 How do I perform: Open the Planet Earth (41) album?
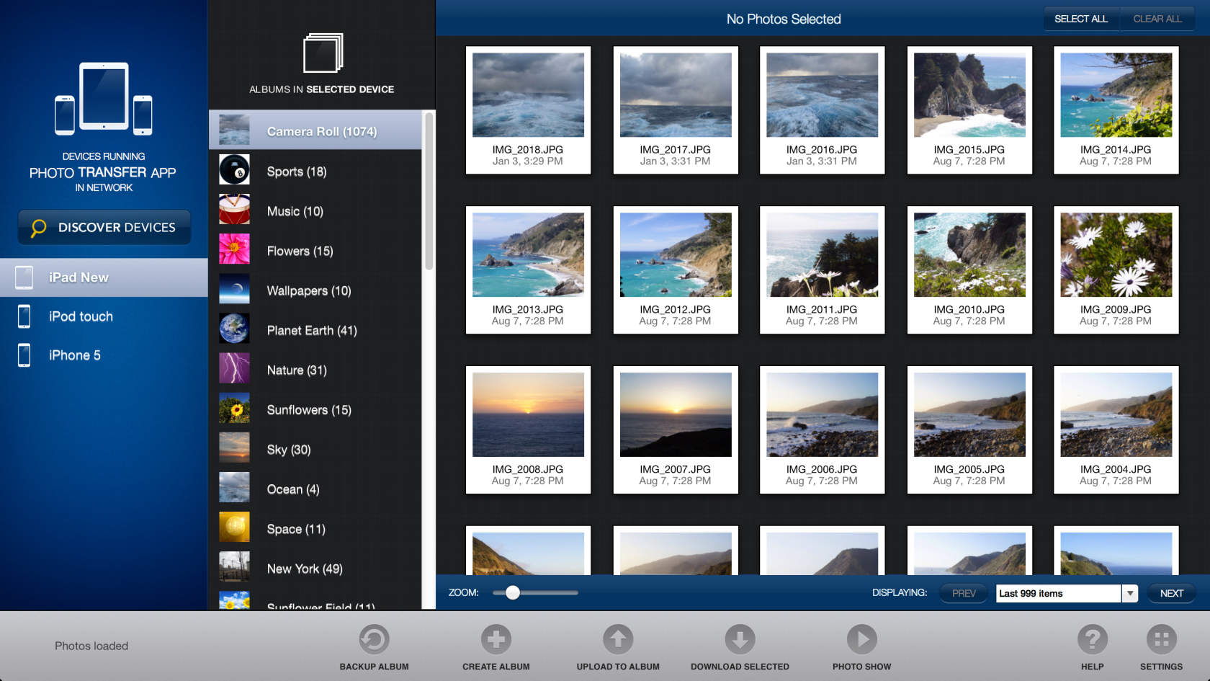click(x=311, y=330)
